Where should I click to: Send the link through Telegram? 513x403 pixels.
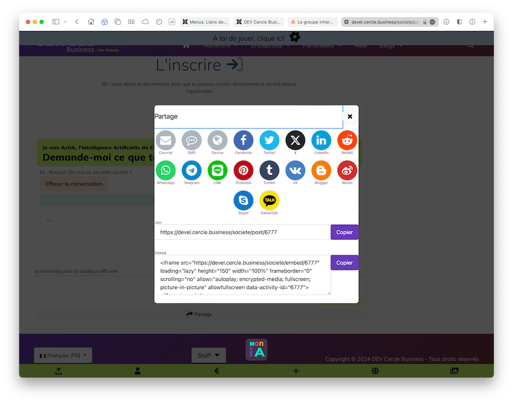(191, 170)
